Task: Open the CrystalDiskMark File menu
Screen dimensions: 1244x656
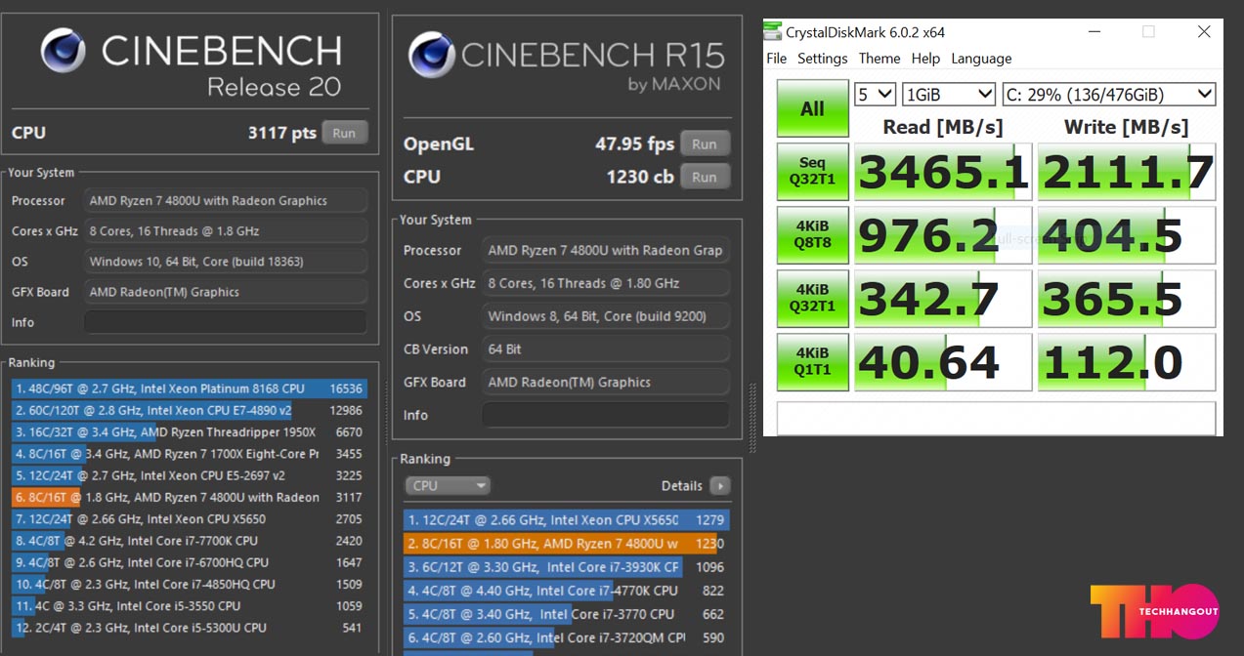Action: (x=777, y=59)
